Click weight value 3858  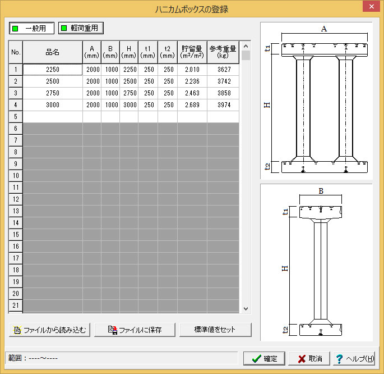(x=223, y=93)
